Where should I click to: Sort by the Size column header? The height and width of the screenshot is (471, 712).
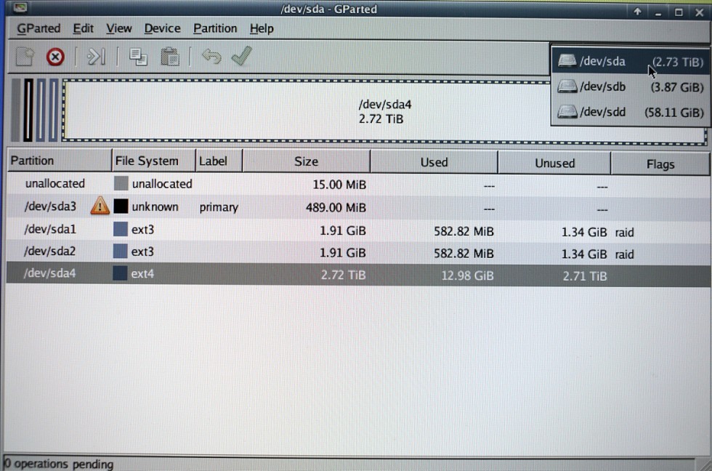pyautogui.click(x=306, y=161)
